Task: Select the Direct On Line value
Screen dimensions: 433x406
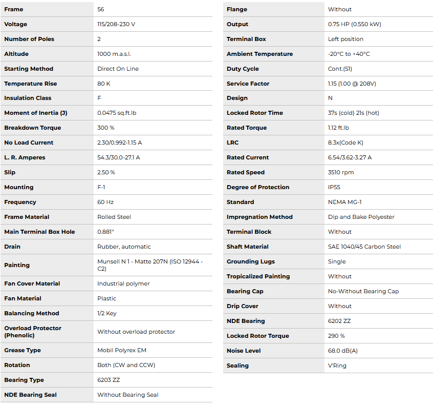Action: [x=118, y=69]
